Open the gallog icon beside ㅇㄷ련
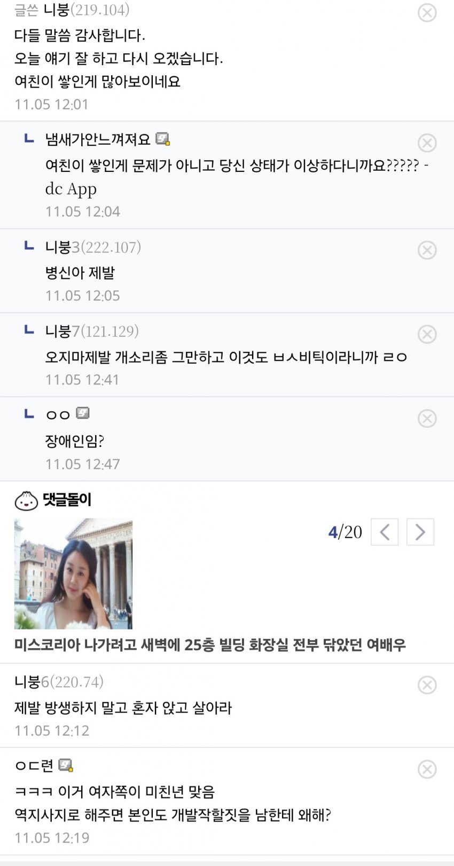The width and height of the screenshot is (454, 866). 65,765
